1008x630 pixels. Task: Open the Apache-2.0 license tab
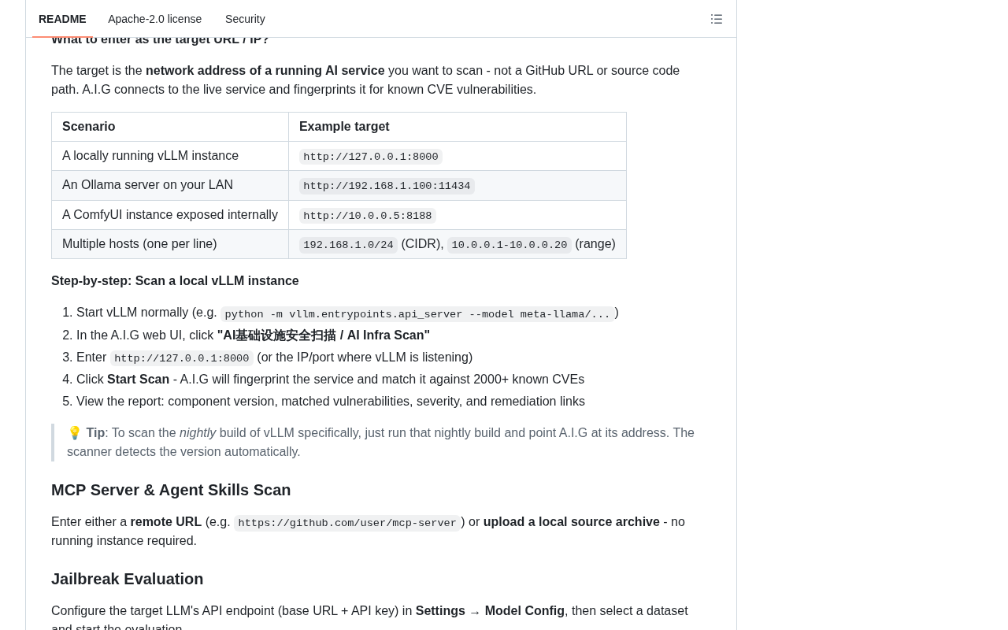pyautogui.click(x=154, y=19)
